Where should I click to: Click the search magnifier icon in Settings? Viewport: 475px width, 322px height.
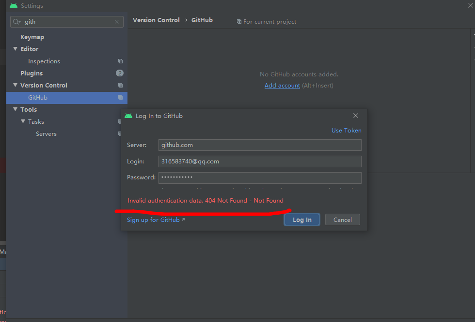coord(16,22)
